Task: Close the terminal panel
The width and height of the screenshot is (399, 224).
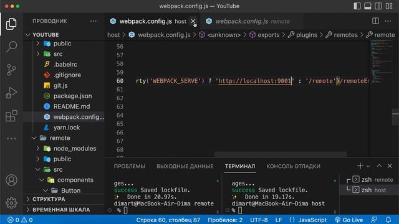Action: [390, 166]
